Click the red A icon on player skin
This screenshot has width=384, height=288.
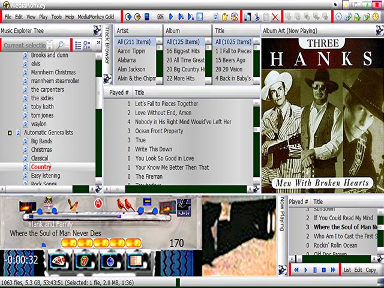[x=98, y=204]
